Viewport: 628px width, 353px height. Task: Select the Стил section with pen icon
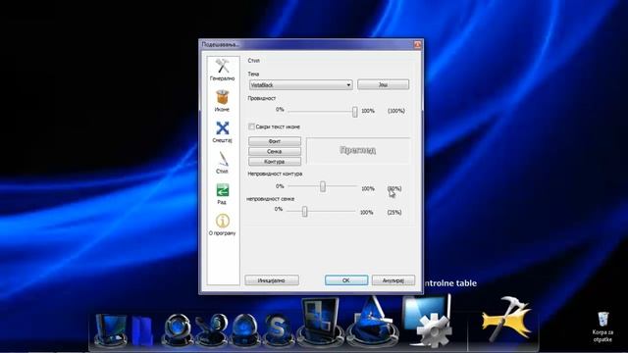223,163
